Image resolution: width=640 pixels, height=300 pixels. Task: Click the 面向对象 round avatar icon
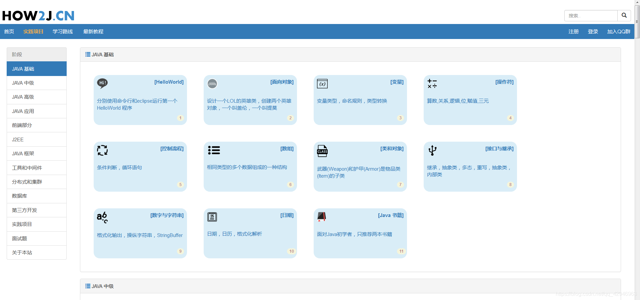tap(212, 84)
